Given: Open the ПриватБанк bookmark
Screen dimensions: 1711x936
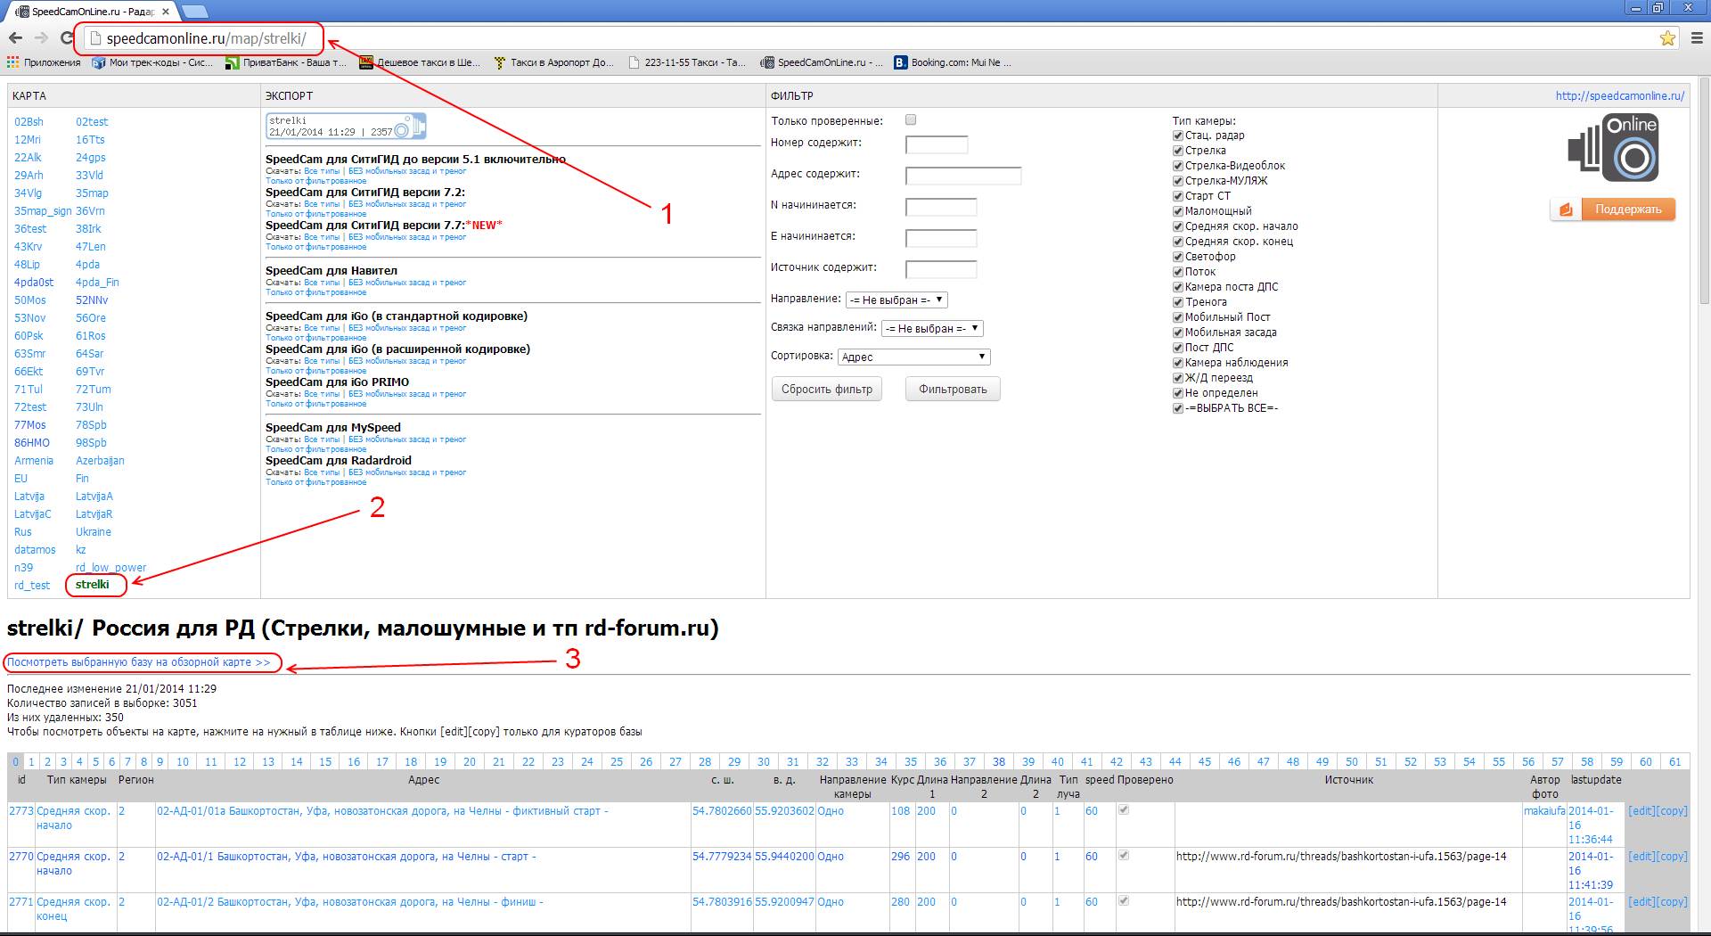Looking at the screenshot, I should 285,62.
